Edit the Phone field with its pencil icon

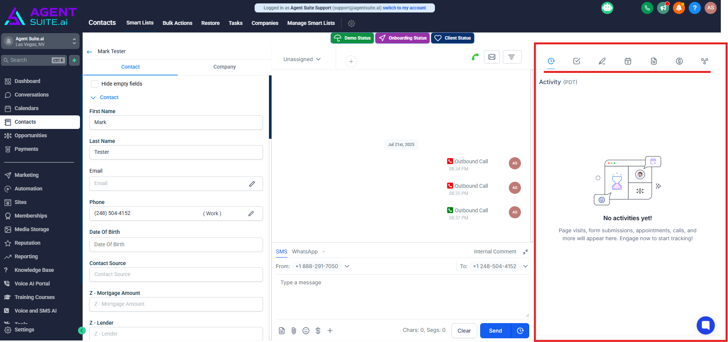[251, 213]
